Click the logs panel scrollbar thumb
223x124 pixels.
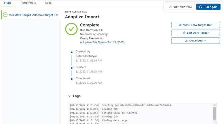(x=215, y=113)
